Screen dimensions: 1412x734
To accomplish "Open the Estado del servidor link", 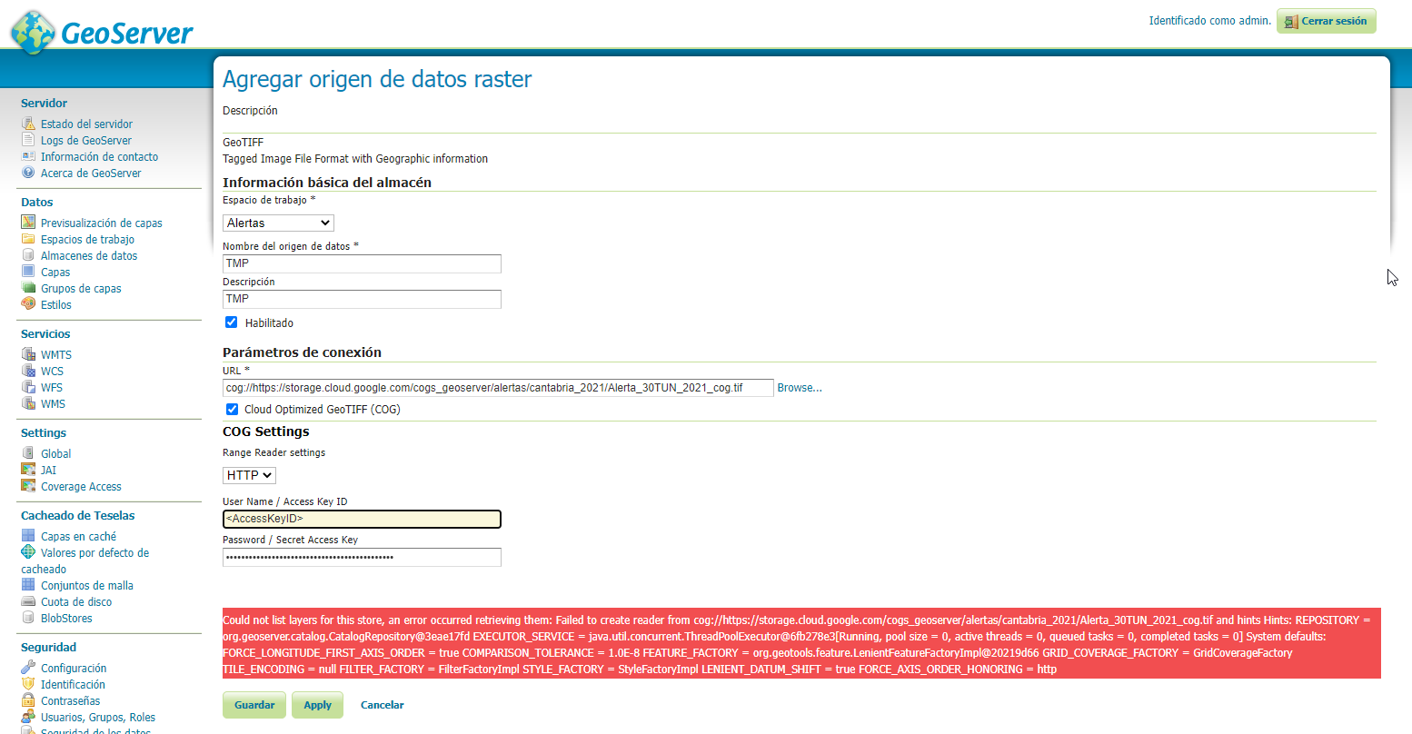I will [86, 124].
